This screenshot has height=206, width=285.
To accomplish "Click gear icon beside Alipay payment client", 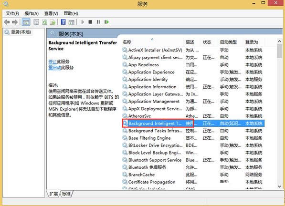I will [x=125, y=57].
